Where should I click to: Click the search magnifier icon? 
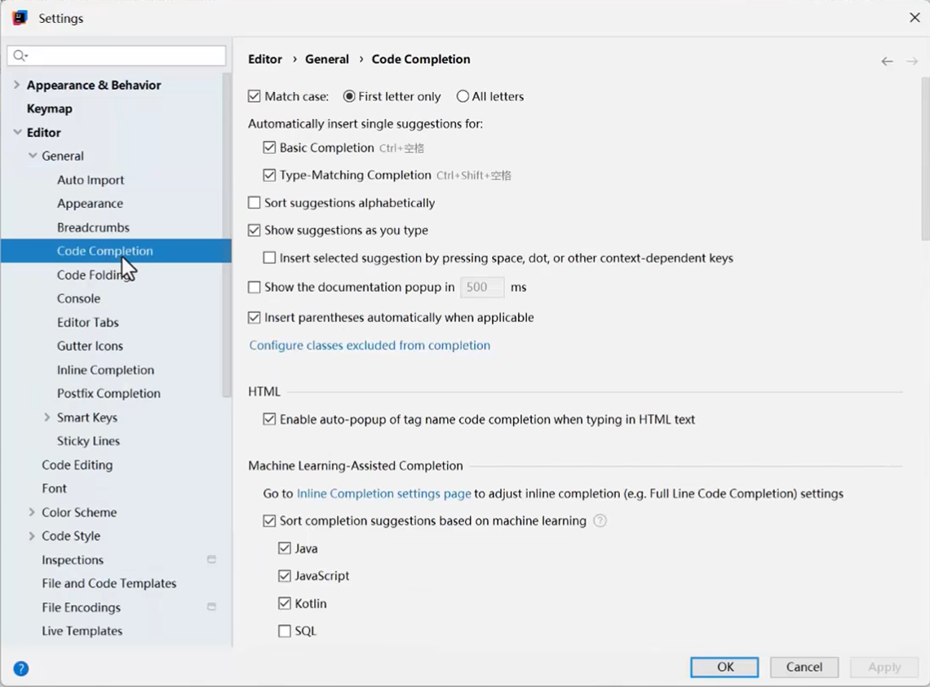20,55
